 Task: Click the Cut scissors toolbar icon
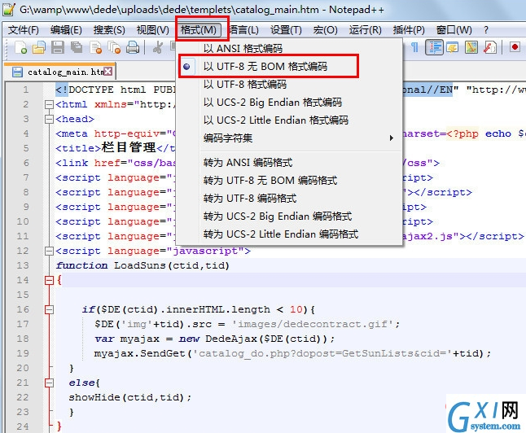pyautogui.click(x=158, y=47)
